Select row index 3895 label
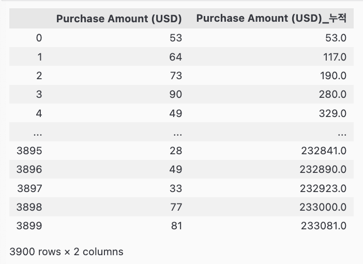 tap(29, 151)
